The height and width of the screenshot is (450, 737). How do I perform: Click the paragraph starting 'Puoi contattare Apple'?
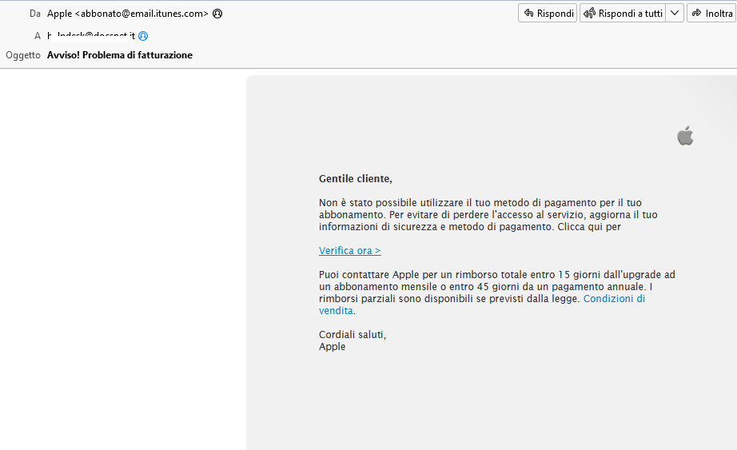[x=497, y=293]
